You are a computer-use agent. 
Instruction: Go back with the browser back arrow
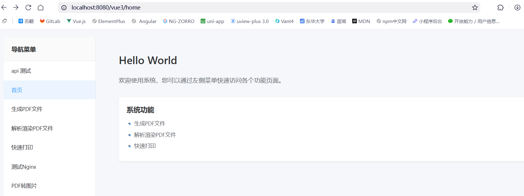[4, 7]
